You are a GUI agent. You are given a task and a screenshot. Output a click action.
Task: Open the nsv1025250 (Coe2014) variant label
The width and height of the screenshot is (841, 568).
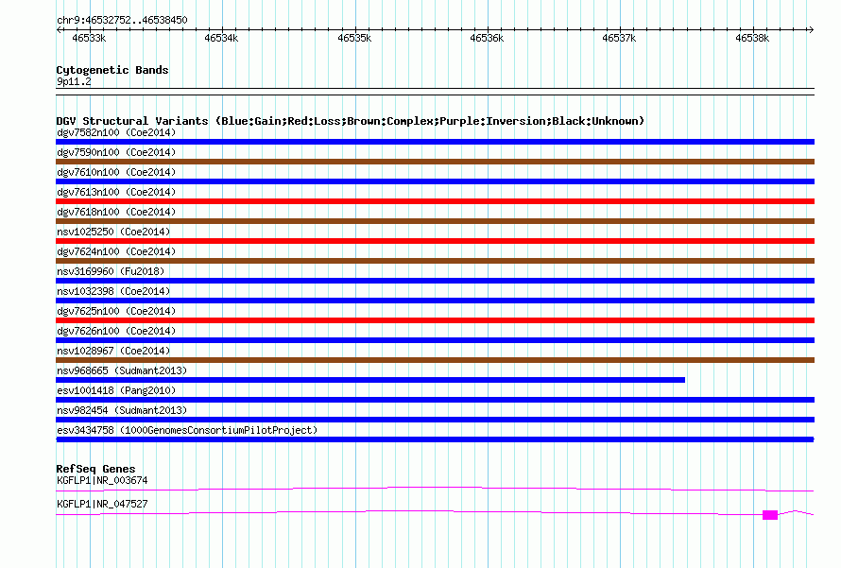[113, 232]
